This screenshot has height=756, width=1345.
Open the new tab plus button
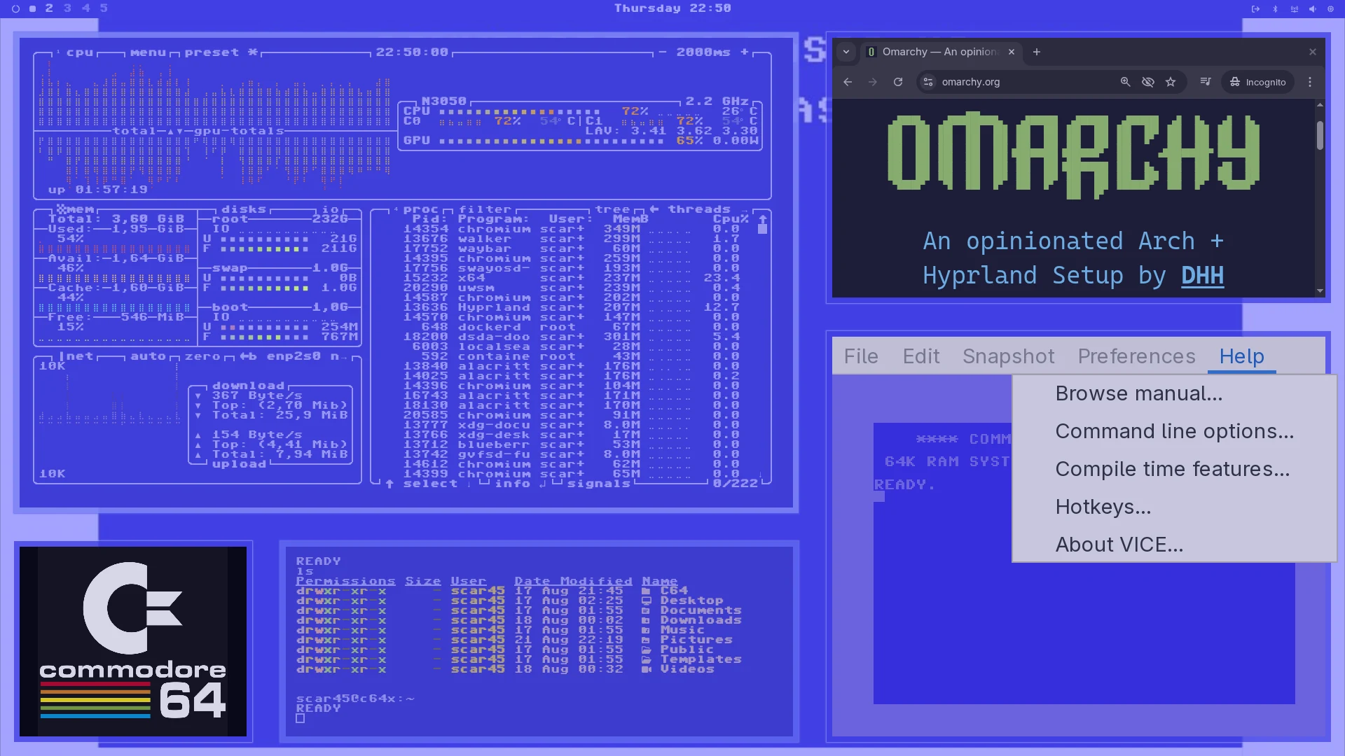coord(1037,52)
